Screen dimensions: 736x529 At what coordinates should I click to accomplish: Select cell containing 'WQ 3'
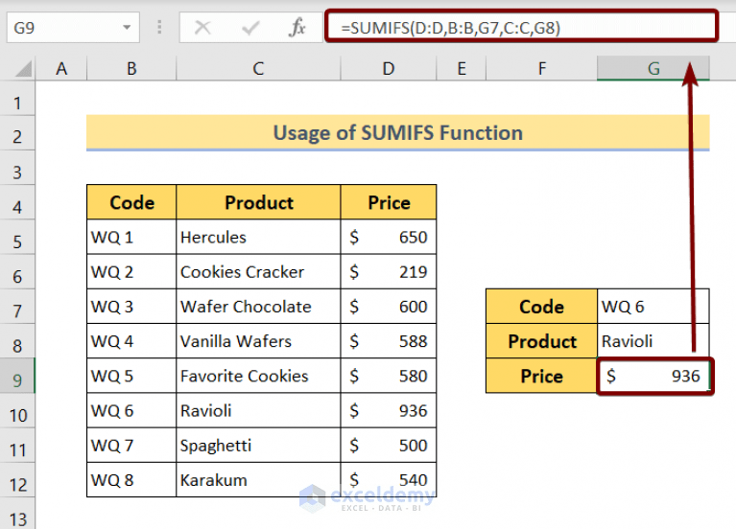(x=131, y=307)
